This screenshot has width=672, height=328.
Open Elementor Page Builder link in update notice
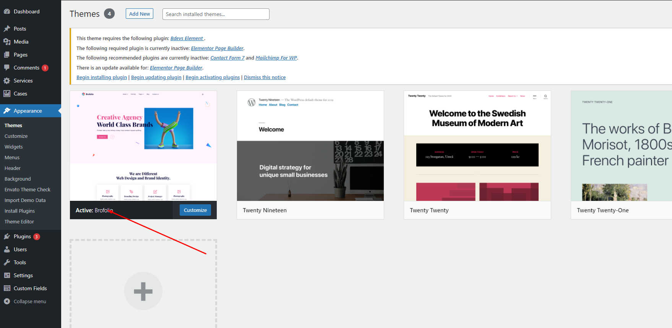coord(176,68)
